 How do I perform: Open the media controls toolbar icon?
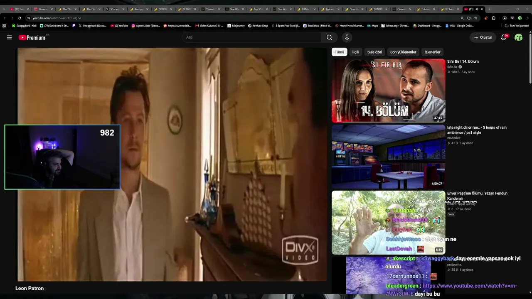(x=512, y=18)
